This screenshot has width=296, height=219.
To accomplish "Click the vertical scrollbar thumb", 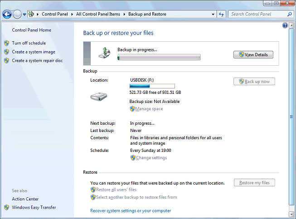I will click(291, 117).
